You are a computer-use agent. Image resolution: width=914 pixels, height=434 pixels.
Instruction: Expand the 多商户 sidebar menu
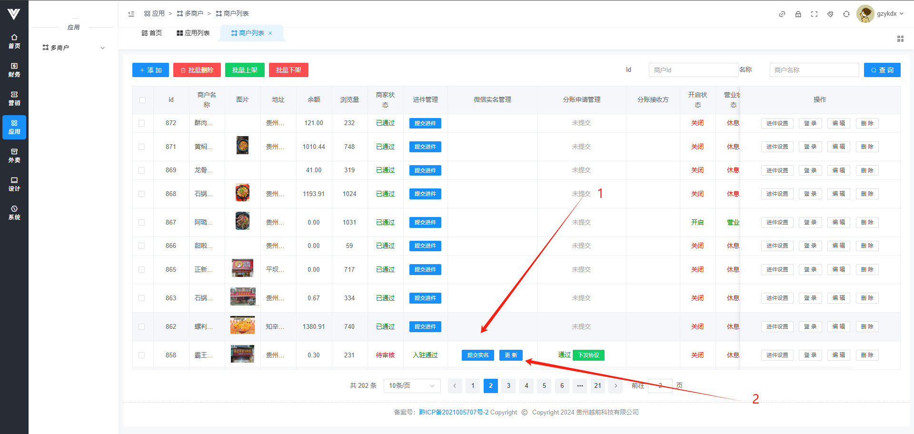(x=73, y=48)
